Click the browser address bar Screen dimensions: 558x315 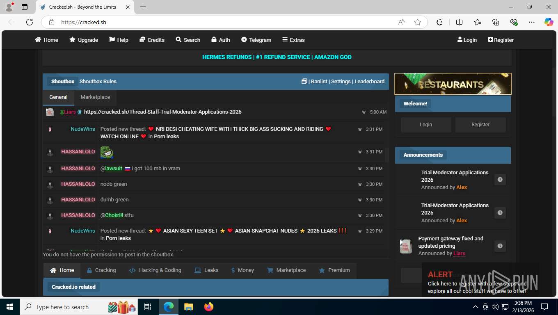click(x=226, y=22)
